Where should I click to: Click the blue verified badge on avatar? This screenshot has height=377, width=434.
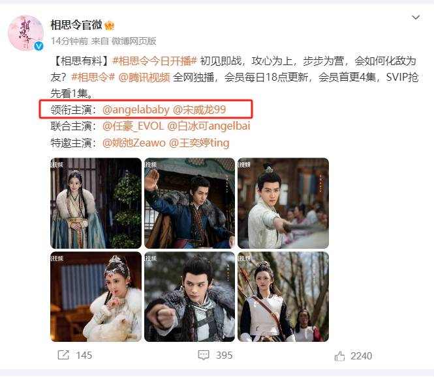coord(39,46)
